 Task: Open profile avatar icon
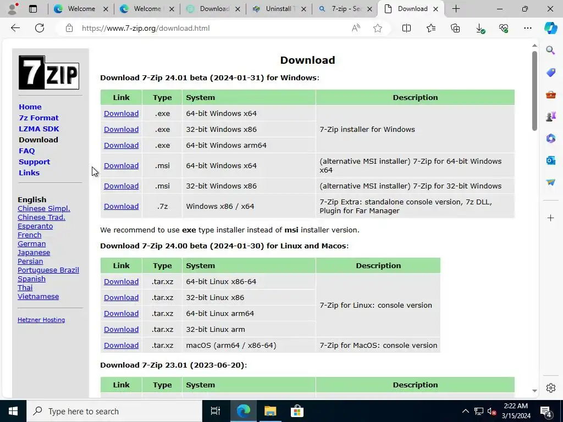13,9
